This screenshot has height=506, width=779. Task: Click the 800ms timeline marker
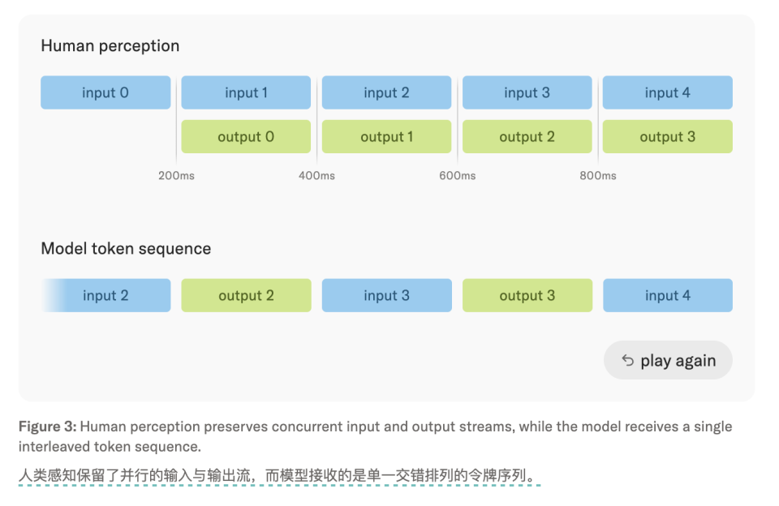pyautogui.click(x=598, y=176)
